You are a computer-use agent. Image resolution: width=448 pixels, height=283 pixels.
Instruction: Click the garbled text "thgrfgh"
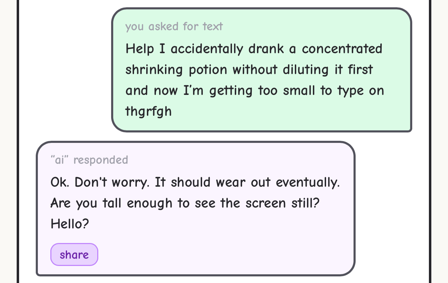148,112
